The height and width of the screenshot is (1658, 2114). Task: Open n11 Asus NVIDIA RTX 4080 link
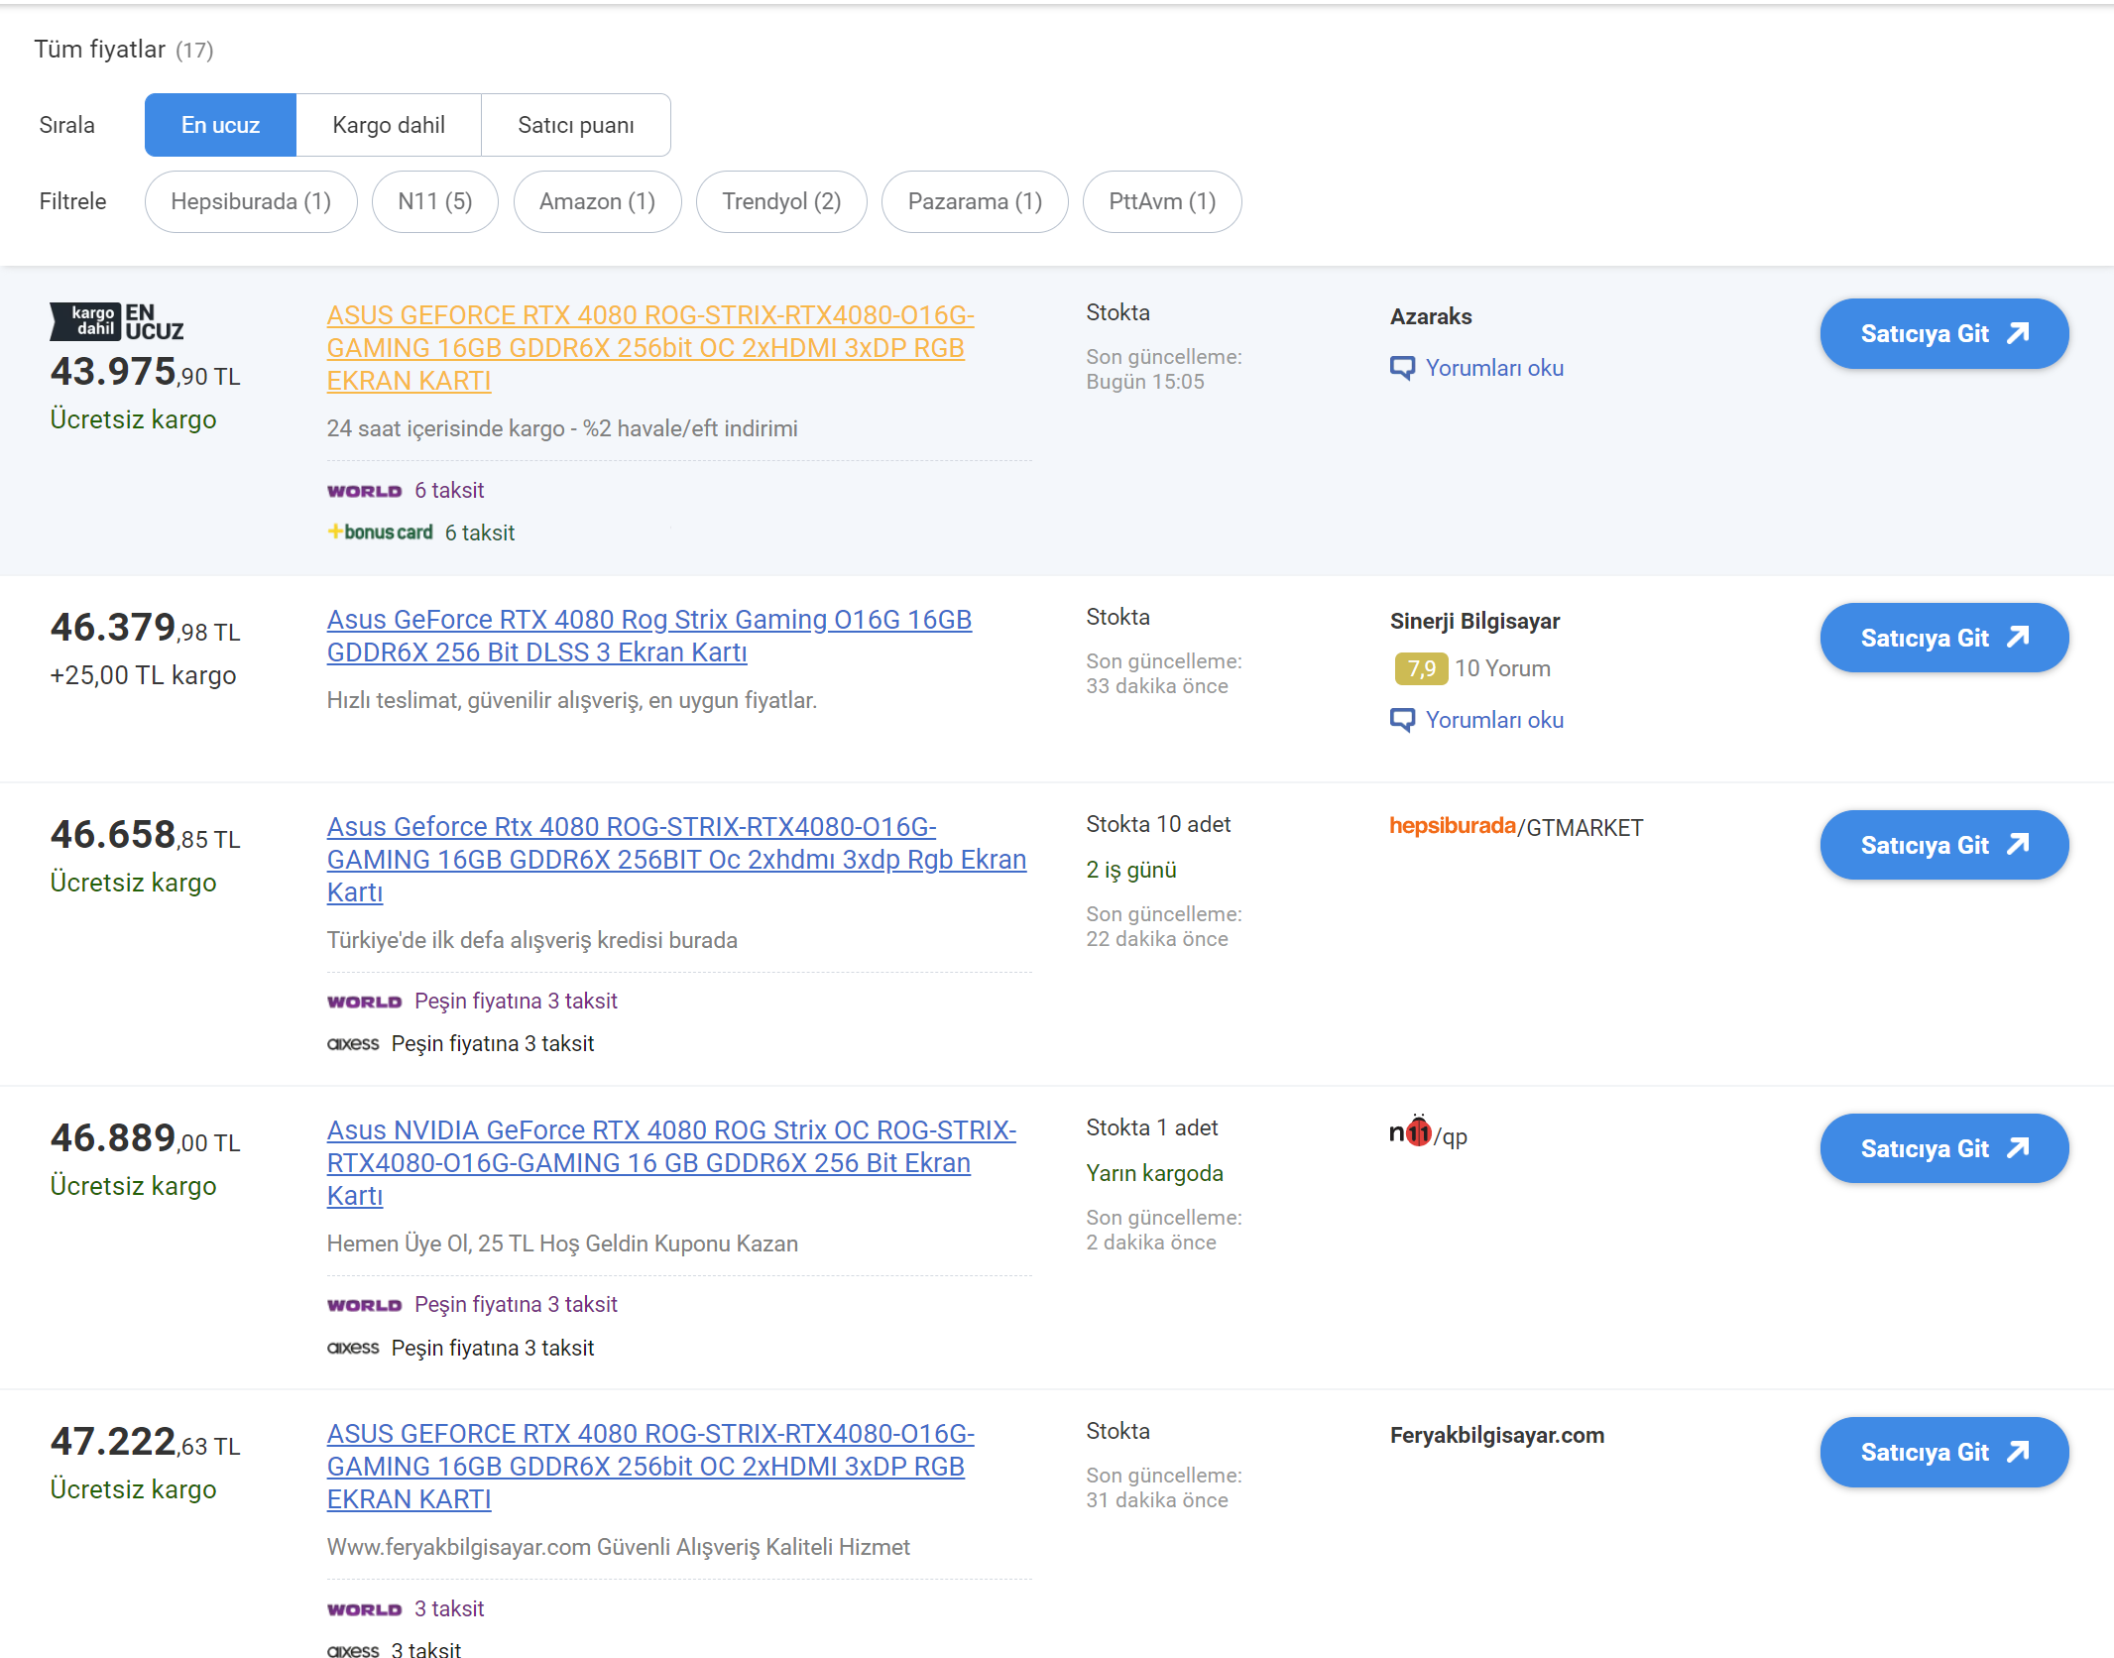point(671,1162)
